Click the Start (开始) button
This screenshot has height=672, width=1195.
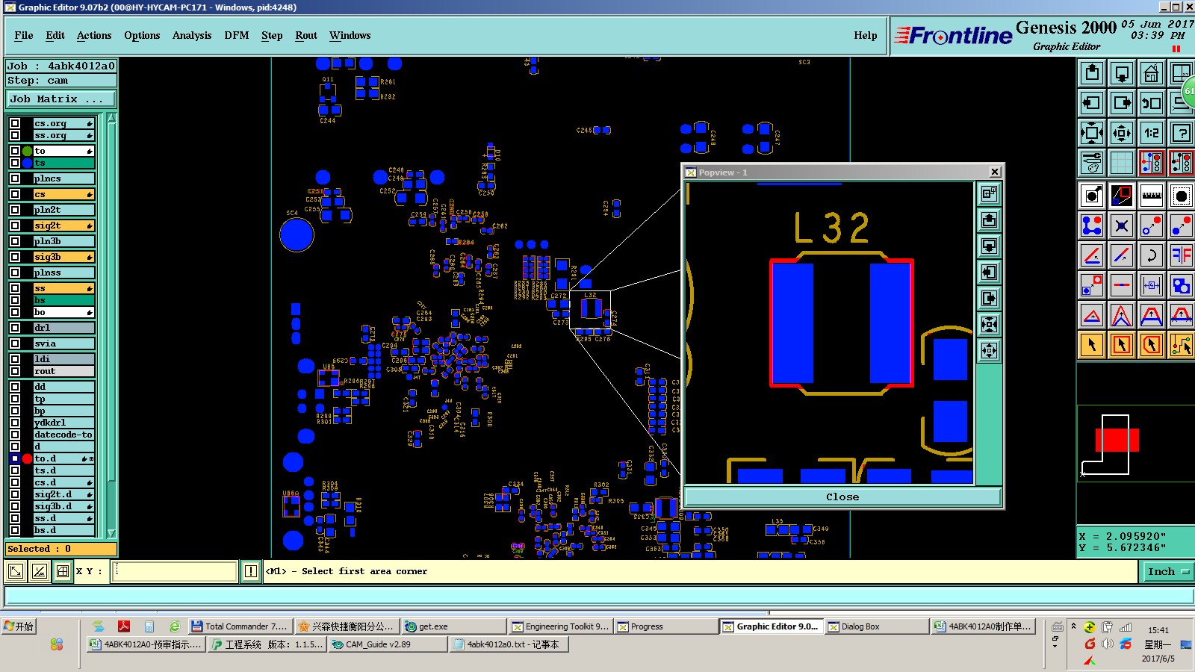(x=19, y=626)
